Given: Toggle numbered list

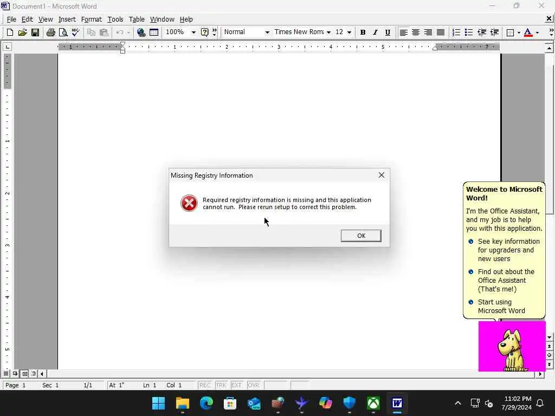Looking at the screenshot, I should point(456,32).
